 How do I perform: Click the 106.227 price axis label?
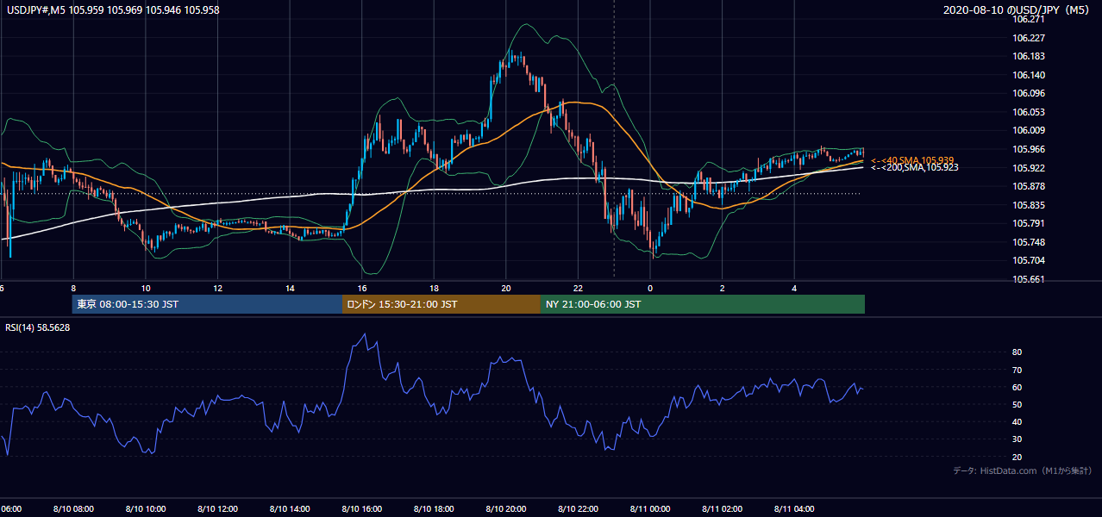point(1029,38)
